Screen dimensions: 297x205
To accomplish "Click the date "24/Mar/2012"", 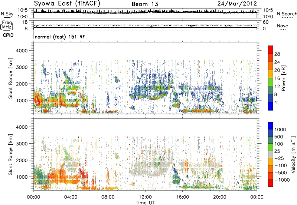I will coord(237,4).
